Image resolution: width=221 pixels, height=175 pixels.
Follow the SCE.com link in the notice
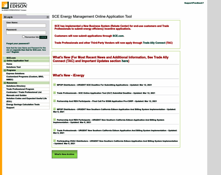coord(118,36)
